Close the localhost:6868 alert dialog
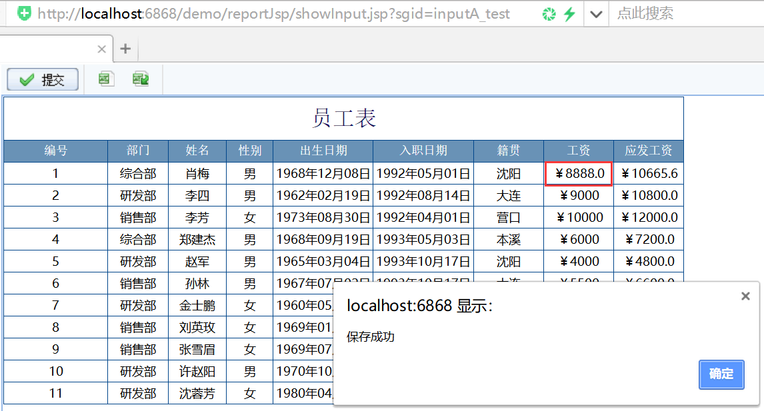The width and height of the screenshot is (764, 411). click(x=745, y=296)
